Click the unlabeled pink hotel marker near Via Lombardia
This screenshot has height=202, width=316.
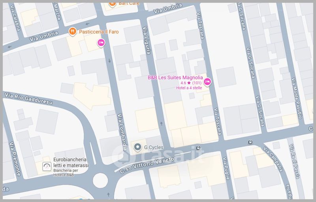(101, 43)
